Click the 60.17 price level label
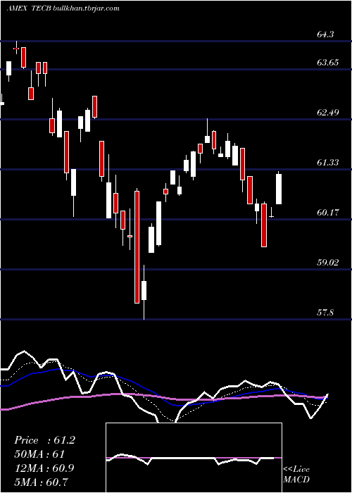The width and height of the screenshot is (352, 493). click(x=328, y=212)
